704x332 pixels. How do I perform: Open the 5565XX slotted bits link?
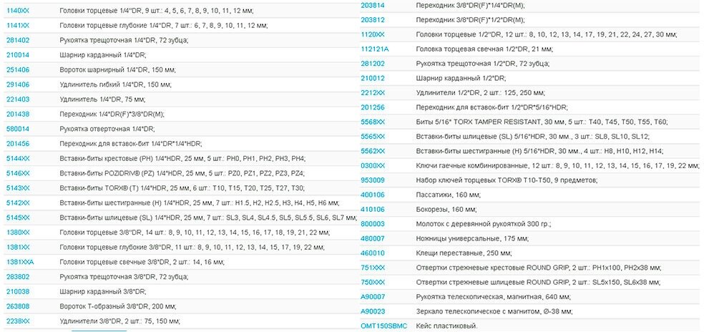click(x=373, y=137)
